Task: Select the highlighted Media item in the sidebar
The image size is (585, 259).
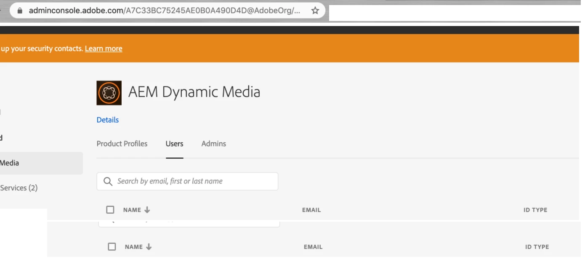Action: coord(41,163)
